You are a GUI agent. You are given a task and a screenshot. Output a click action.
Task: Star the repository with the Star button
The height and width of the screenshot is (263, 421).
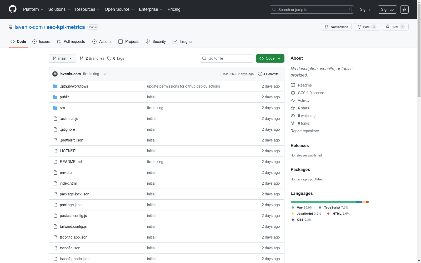(395, 27)
